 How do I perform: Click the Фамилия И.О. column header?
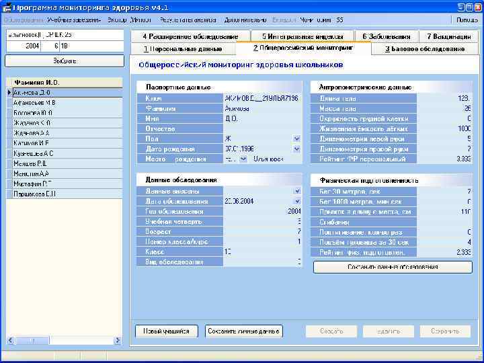point(67,83)
